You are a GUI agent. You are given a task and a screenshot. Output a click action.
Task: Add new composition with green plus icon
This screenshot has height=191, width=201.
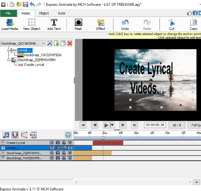coord(56,43)
